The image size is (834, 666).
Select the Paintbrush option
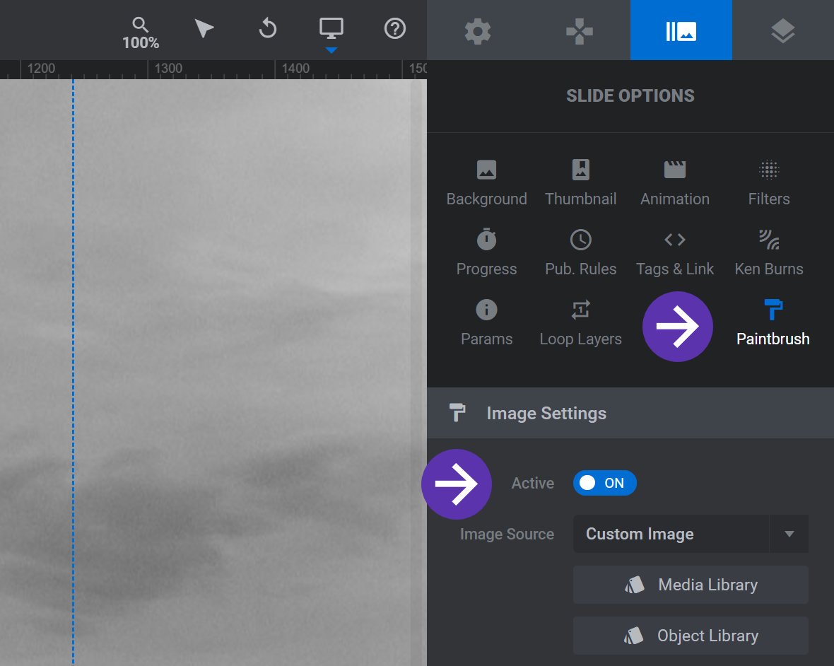[773, 323]
